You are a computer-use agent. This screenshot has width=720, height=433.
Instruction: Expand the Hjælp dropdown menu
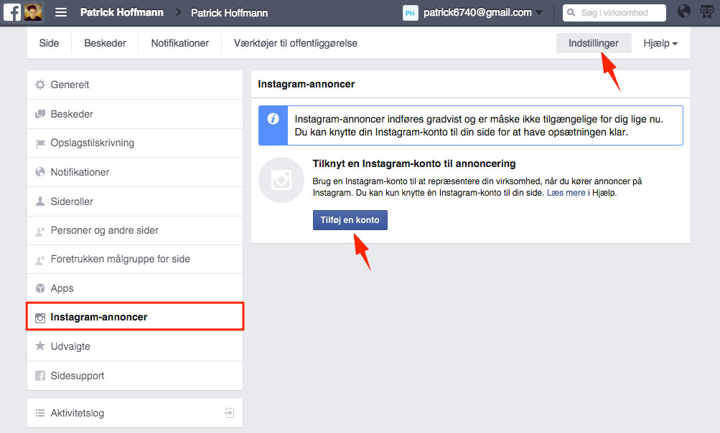(x=660, y=43)
